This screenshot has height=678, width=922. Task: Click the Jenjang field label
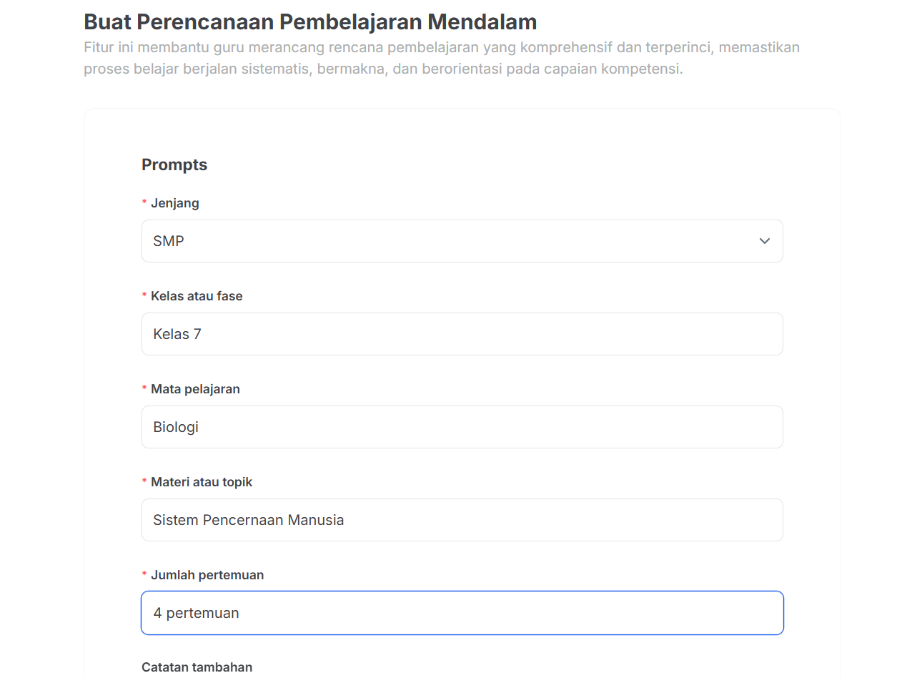coord(175,203)
